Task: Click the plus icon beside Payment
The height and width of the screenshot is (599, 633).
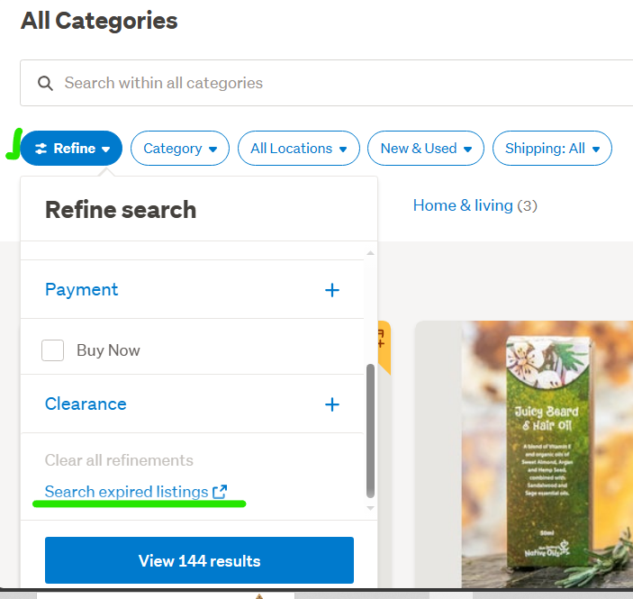Action: point(332,290)
